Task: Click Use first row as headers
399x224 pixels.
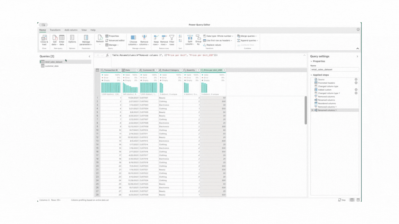Action: point(218,40)
